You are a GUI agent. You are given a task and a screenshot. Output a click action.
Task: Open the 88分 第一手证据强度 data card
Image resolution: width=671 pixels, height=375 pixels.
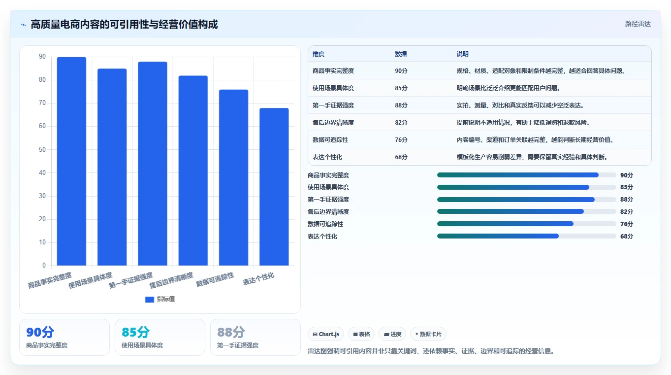[x=256, y=337]
